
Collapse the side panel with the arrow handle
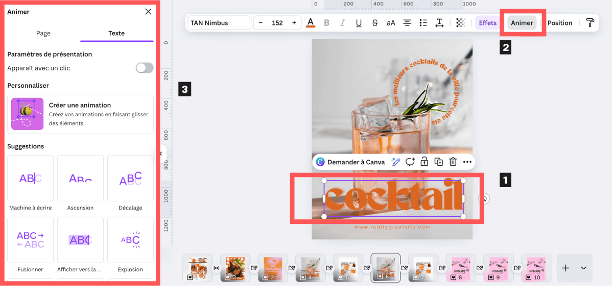(x=162, y=153)
